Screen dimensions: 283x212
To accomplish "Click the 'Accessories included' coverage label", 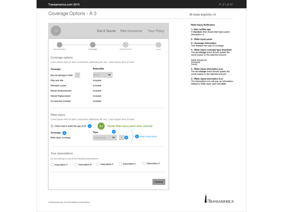I will coord(61,101).
